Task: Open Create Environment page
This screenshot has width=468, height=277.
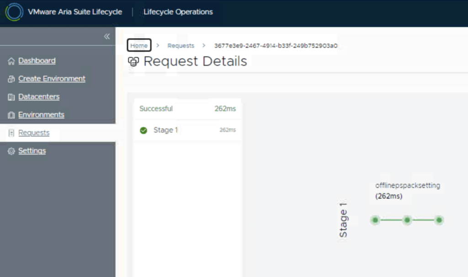Action: pos(52,79)
